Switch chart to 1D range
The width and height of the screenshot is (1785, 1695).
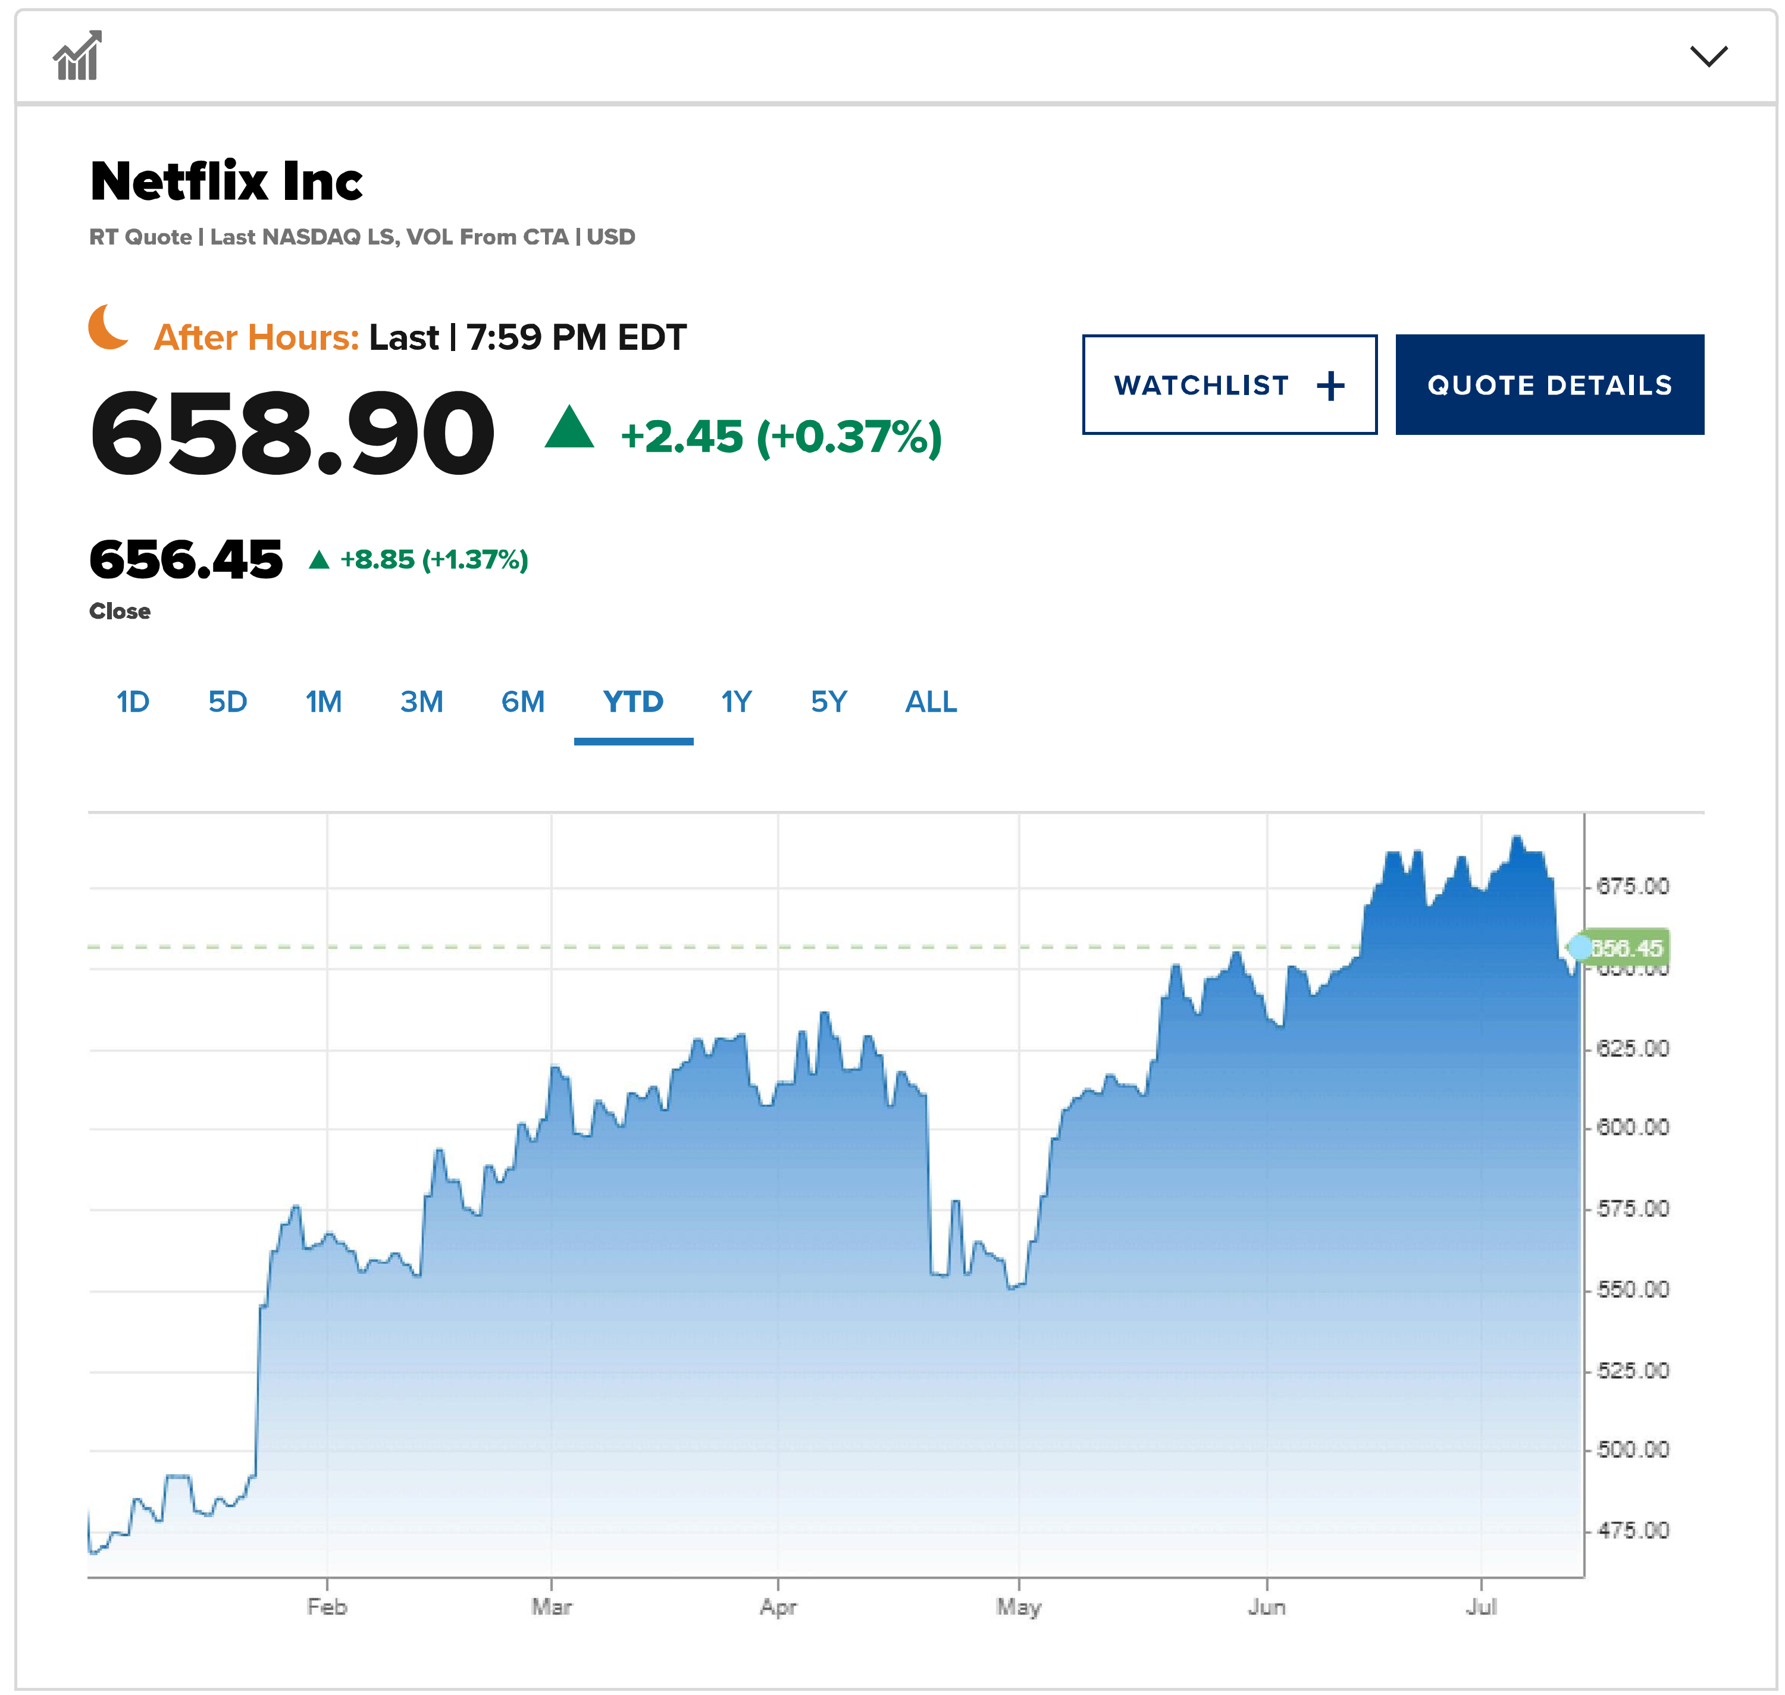pos(133,702)
